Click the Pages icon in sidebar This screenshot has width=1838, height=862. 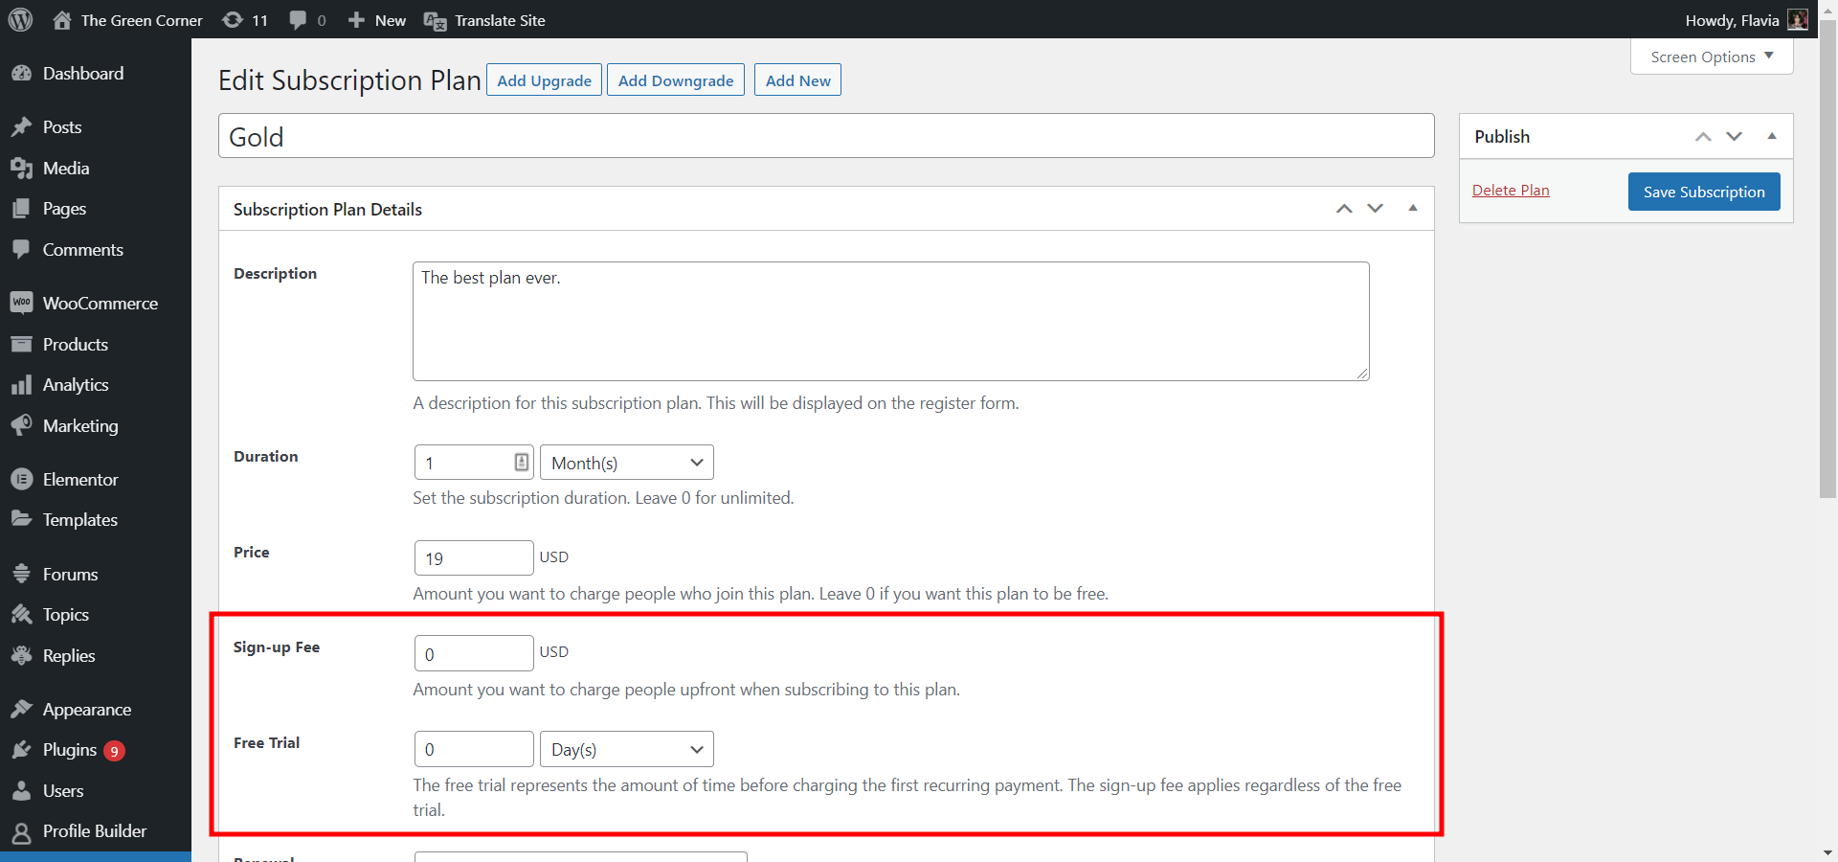tap(21, 209)
